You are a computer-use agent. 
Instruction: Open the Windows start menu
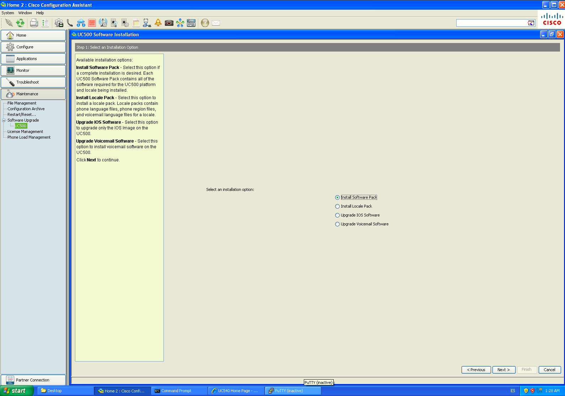point(17,391)
